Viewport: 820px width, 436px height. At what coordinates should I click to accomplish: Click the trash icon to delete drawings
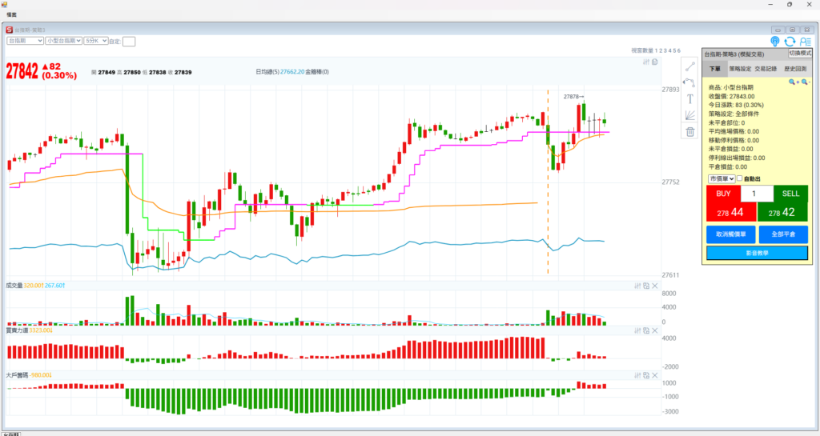click(689, 132)
